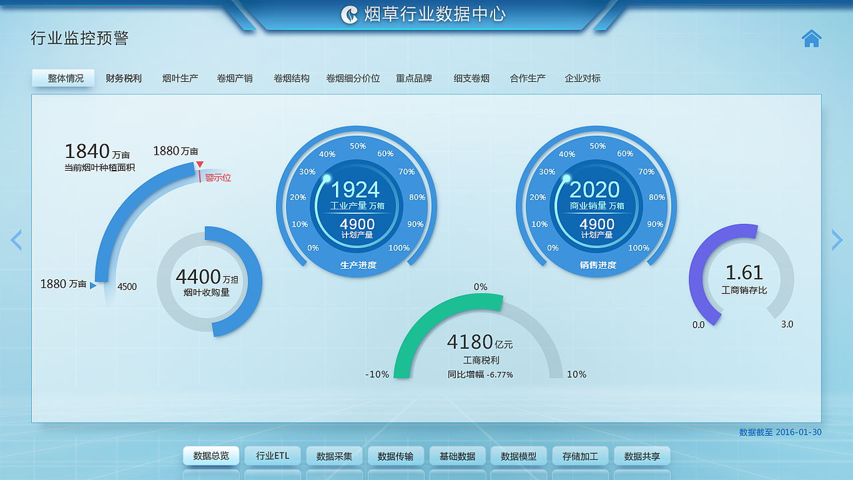Click the 数据总览 button

click(x=211, y=456)
